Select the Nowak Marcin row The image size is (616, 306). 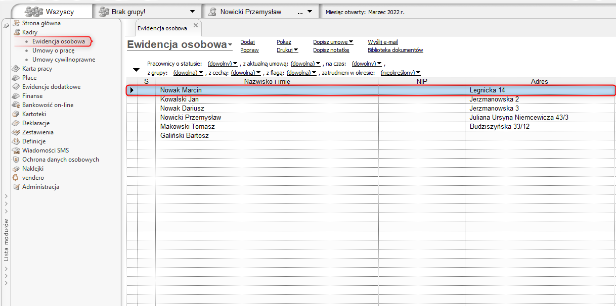point(371,90)
